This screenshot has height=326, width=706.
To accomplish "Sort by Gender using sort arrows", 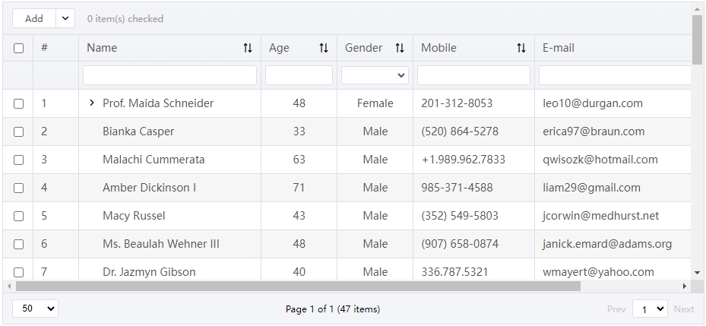I will [400, 48].
